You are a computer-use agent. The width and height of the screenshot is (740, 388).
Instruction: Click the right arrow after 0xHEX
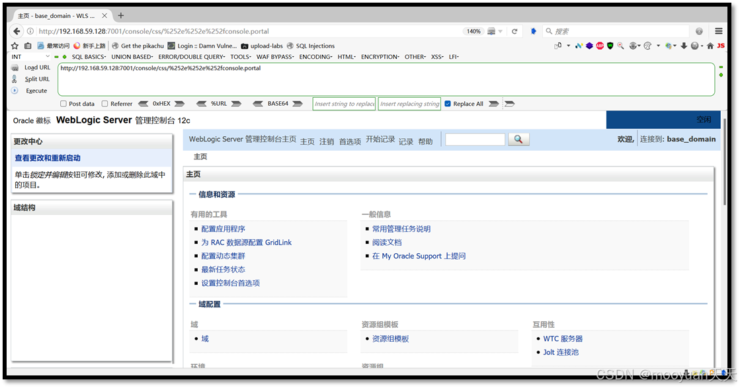[x=179, y=104]
